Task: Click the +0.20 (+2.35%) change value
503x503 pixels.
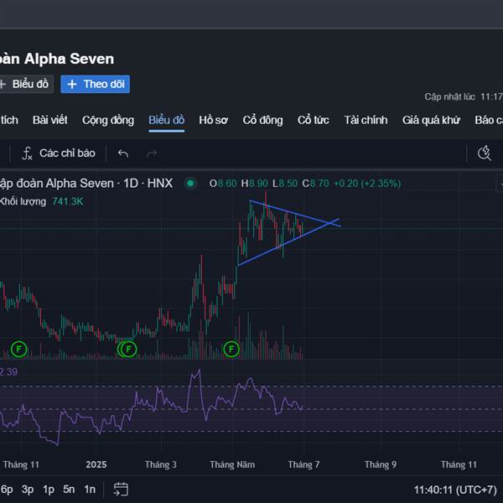Action: [367, 183]
